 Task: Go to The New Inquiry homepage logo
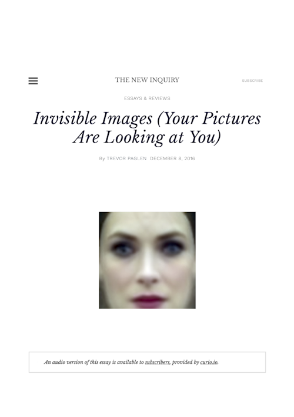tap(147, 80)
